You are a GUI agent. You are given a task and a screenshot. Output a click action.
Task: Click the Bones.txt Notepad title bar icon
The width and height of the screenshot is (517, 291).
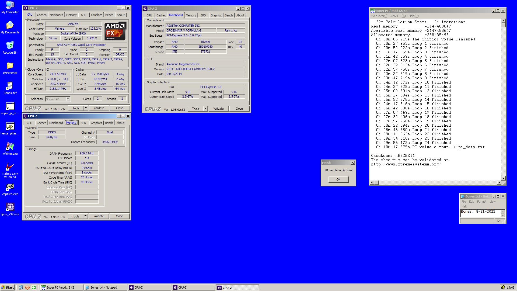[x=463, y=196]
